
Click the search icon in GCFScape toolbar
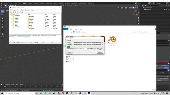(x=20, y=12)
